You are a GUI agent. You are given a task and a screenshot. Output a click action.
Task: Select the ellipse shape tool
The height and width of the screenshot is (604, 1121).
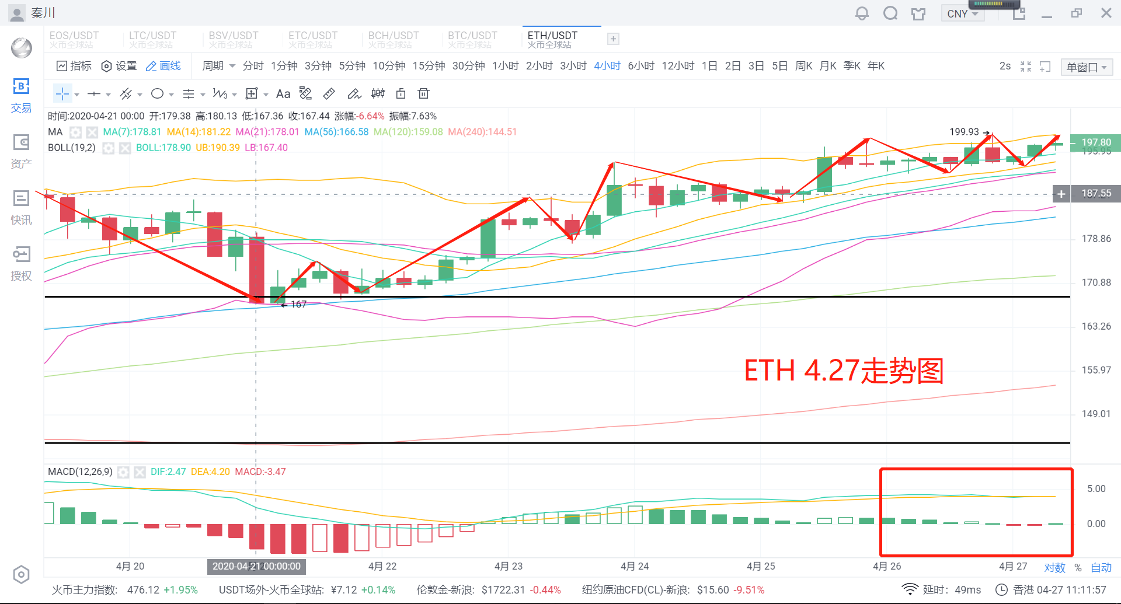pyautogui.click(x=157, y=93)
